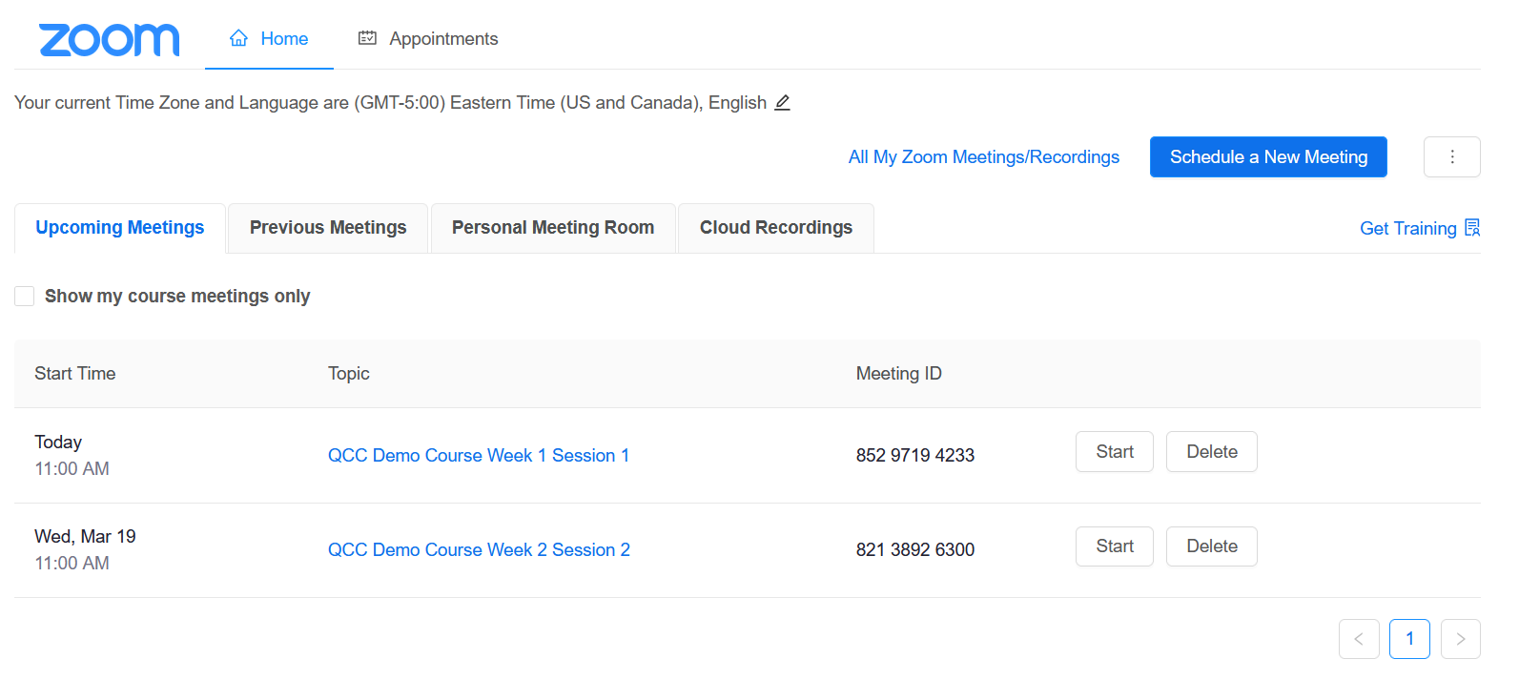The height and width of the screenshot is (680, 1519).
Task: Click Schedule a New Meeting button
Action: point(1268,156)
